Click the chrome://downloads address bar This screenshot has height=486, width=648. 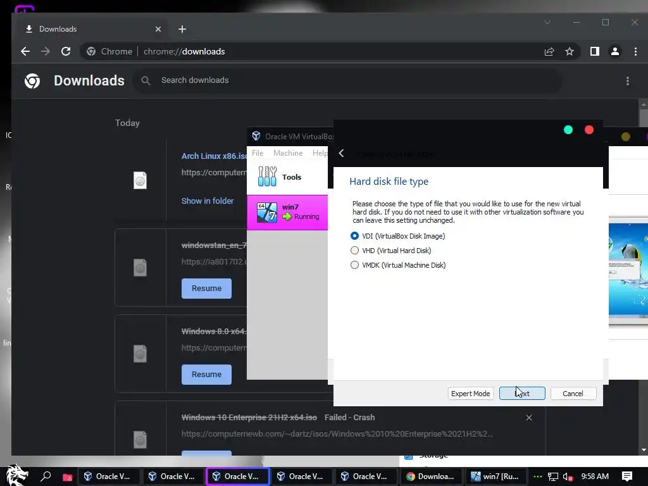(x=330, y=51)
